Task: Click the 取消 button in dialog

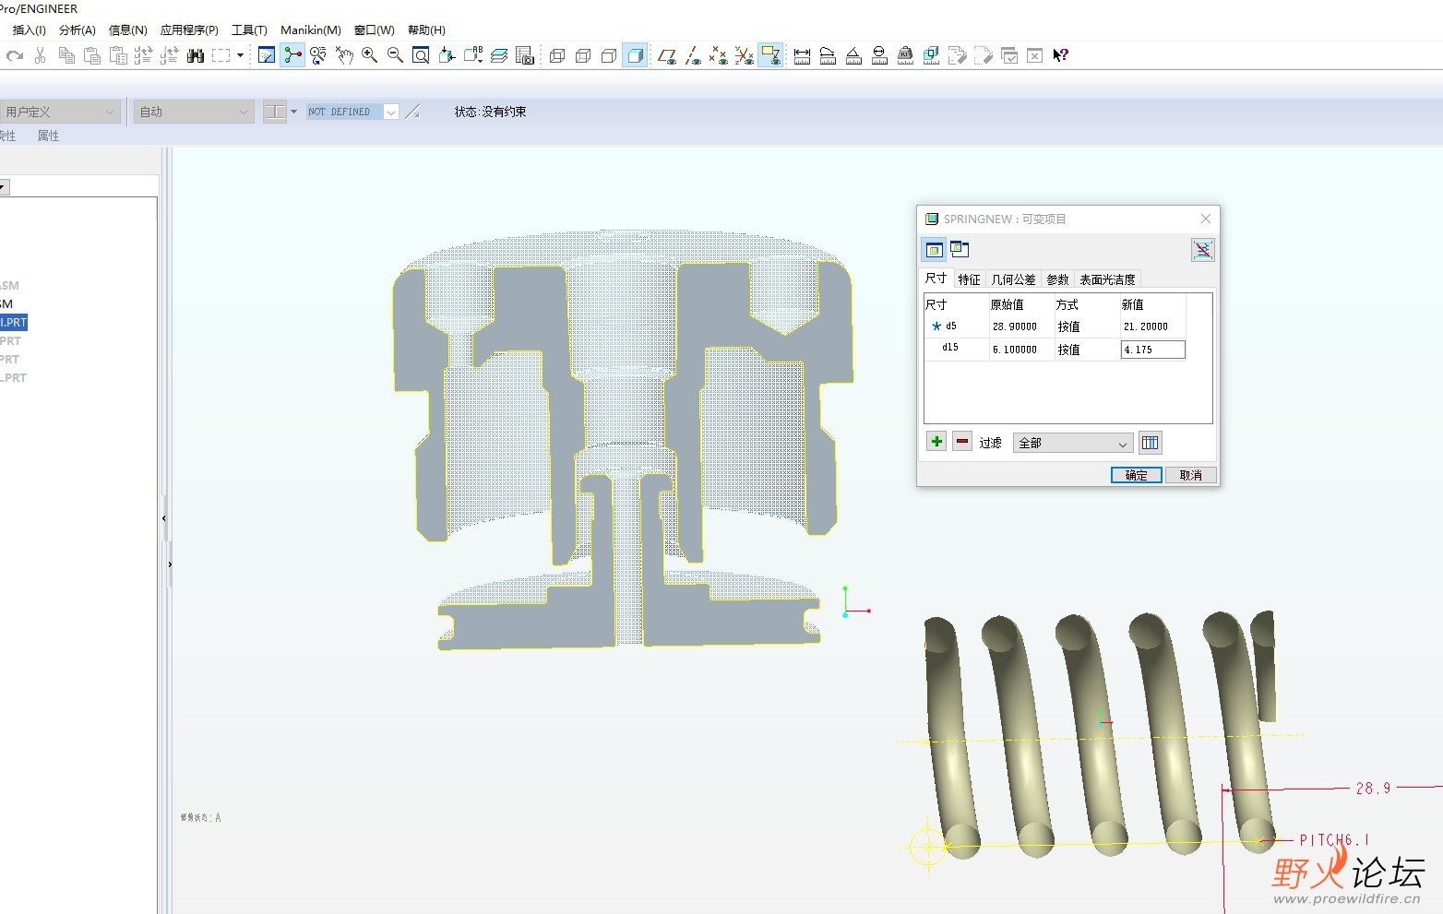Action: tap(1190, 475)
